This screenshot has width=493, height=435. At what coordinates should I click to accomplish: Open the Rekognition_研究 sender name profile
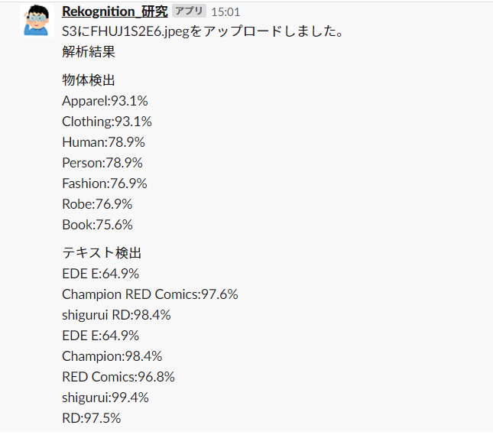pos(115,11)
